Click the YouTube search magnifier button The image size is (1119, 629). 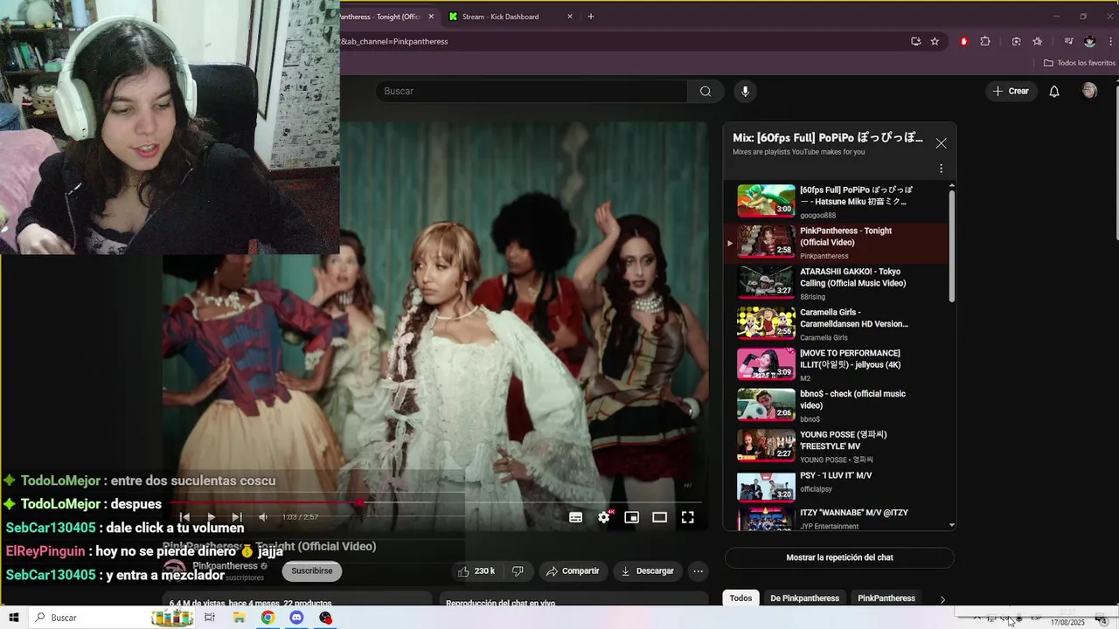(x=705, y=91)
